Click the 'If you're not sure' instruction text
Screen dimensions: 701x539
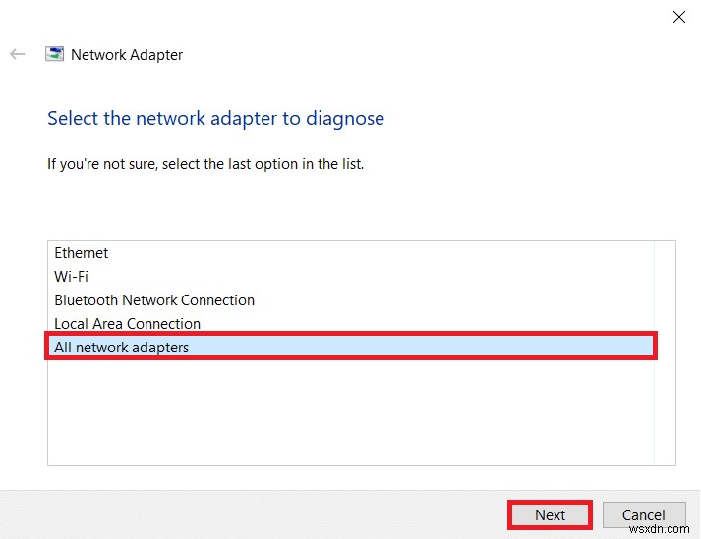click(205, 164)
